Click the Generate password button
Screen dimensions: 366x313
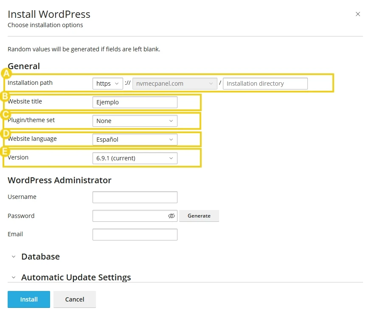(x=199, y=216)
